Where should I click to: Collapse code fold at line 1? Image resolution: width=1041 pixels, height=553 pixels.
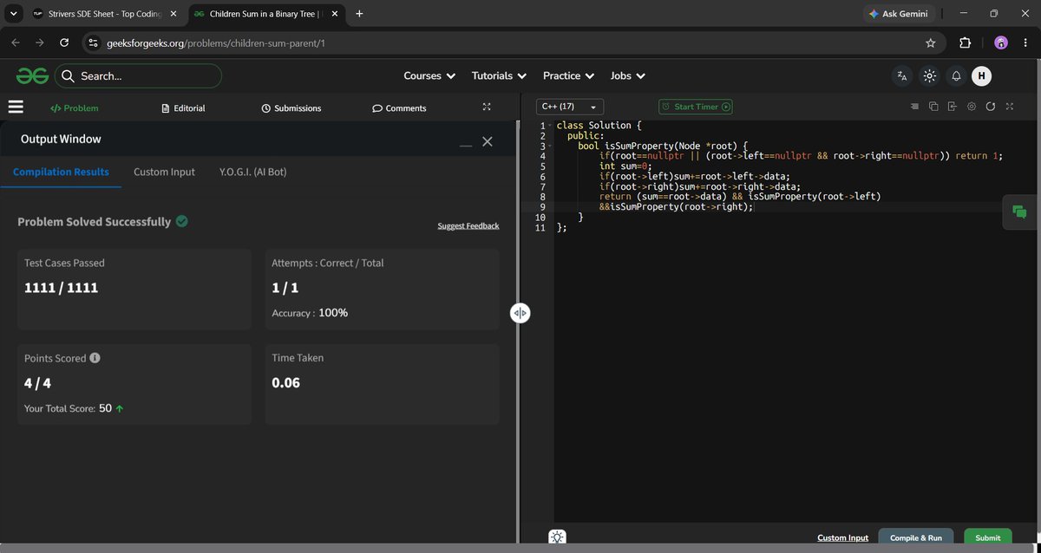pos(550,127)
